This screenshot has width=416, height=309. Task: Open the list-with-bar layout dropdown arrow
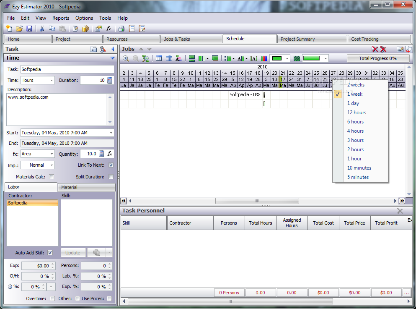pyautogui.click(x=233, y=58)
